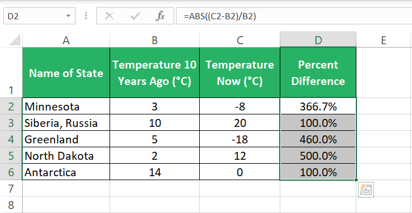Image resolution: width=412 pixels, height=213 pixels.
Task: Click the formula bar with ABS formula
Action: click(294, 16)
